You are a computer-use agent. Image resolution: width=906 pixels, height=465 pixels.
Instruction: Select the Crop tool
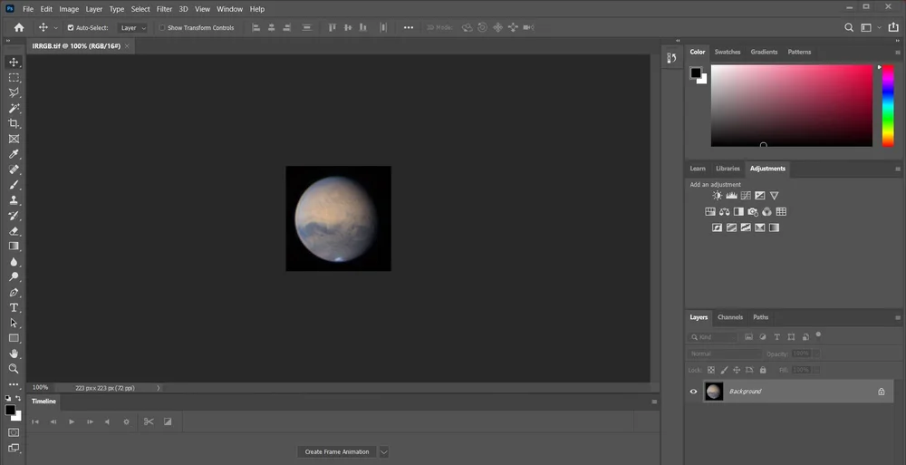click(x=14, y=123)
